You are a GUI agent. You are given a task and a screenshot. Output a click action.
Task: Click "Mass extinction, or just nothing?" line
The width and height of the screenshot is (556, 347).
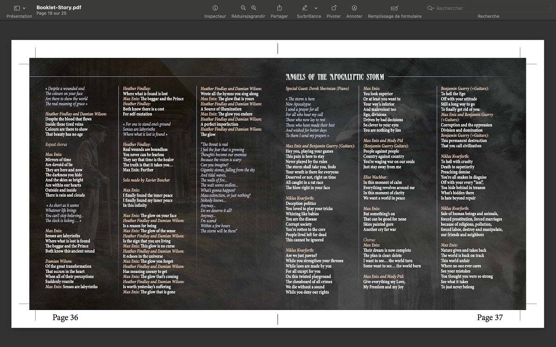pos(226,195)
